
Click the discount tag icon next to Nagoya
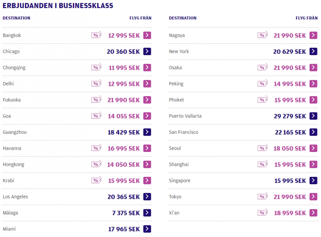[263, 35]
